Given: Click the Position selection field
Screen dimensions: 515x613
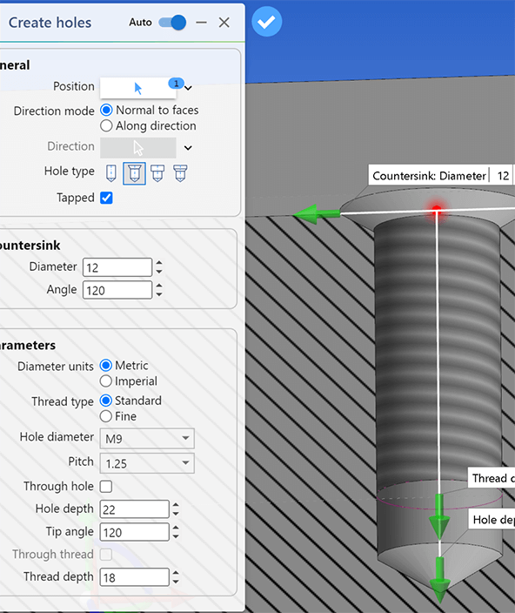Looking at the screenshot, I should 137,88.
